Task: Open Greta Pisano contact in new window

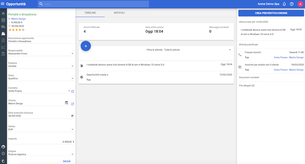Action: (73, 91)
